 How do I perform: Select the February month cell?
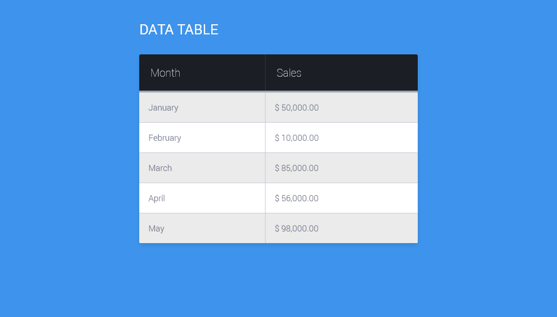tap(165, 138)
